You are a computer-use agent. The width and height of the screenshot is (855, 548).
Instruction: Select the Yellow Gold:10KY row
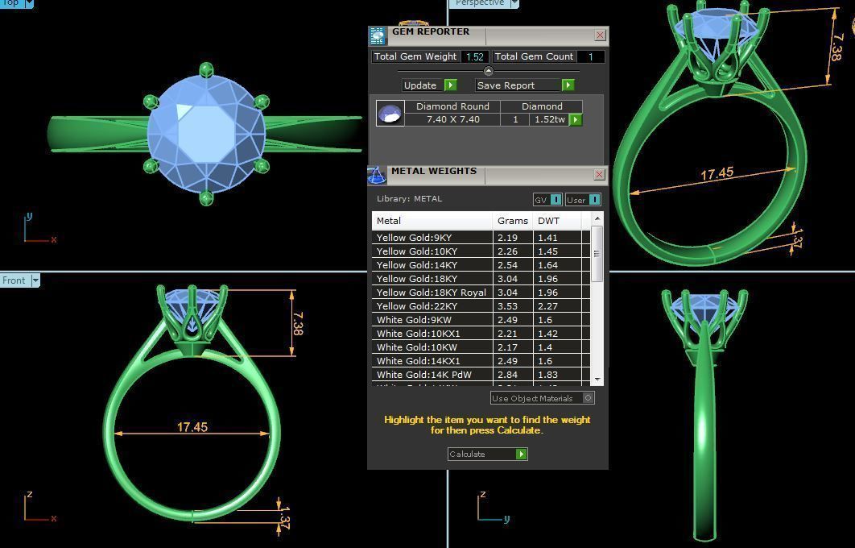point(481,251)
